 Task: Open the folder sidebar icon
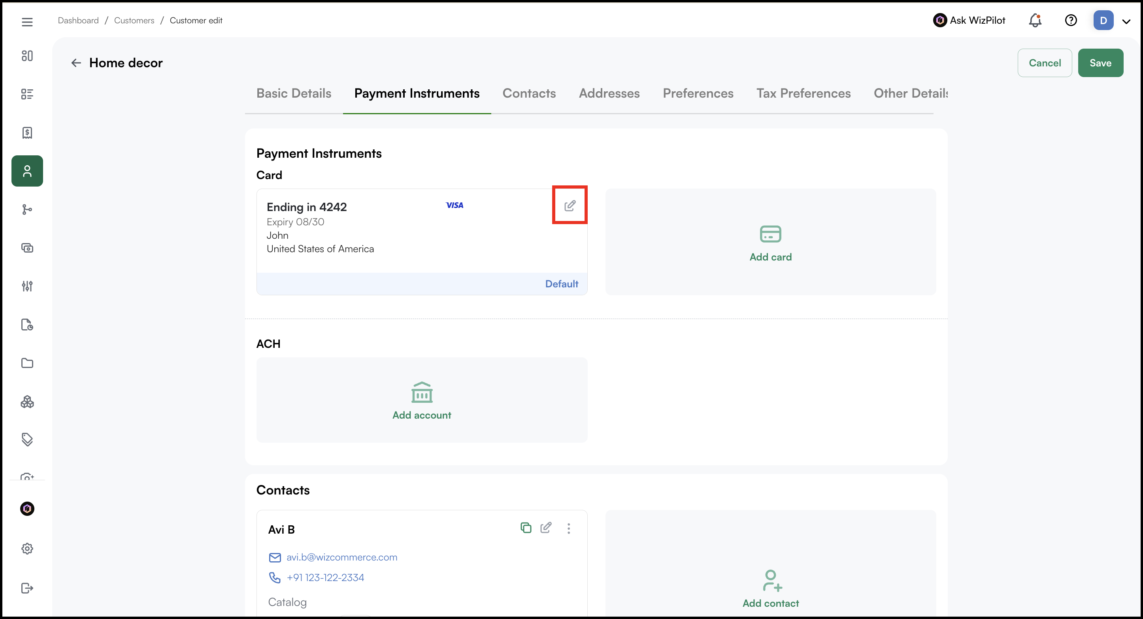(x=27, y=363)
